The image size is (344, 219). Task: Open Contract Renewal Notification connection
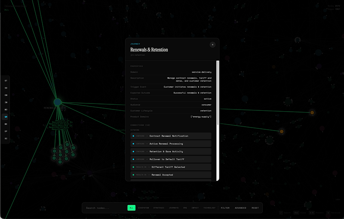click(x=171, y=136)
